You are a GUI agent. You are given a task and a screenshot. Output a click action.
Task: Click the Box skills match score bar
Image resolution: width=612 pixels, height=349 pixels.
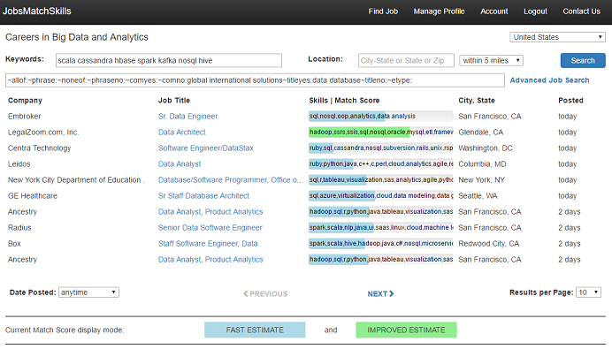pyautogui.click(x=381, y=244)
